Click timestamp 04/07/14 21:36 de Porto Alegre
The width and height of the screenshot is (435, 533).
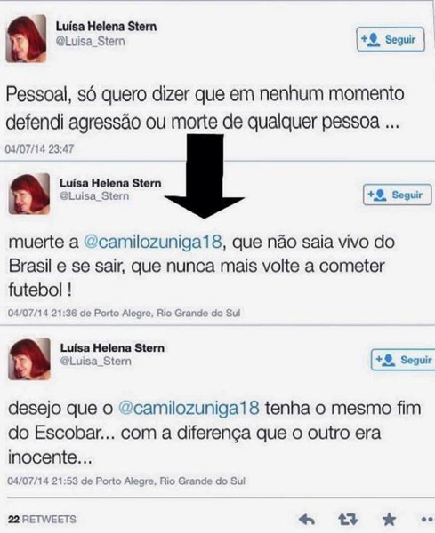pyautogui.click(x=124, y=313)
